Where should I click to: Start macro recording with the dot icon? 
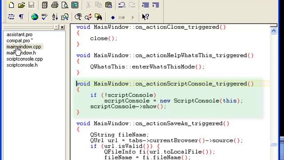(113, 18)
